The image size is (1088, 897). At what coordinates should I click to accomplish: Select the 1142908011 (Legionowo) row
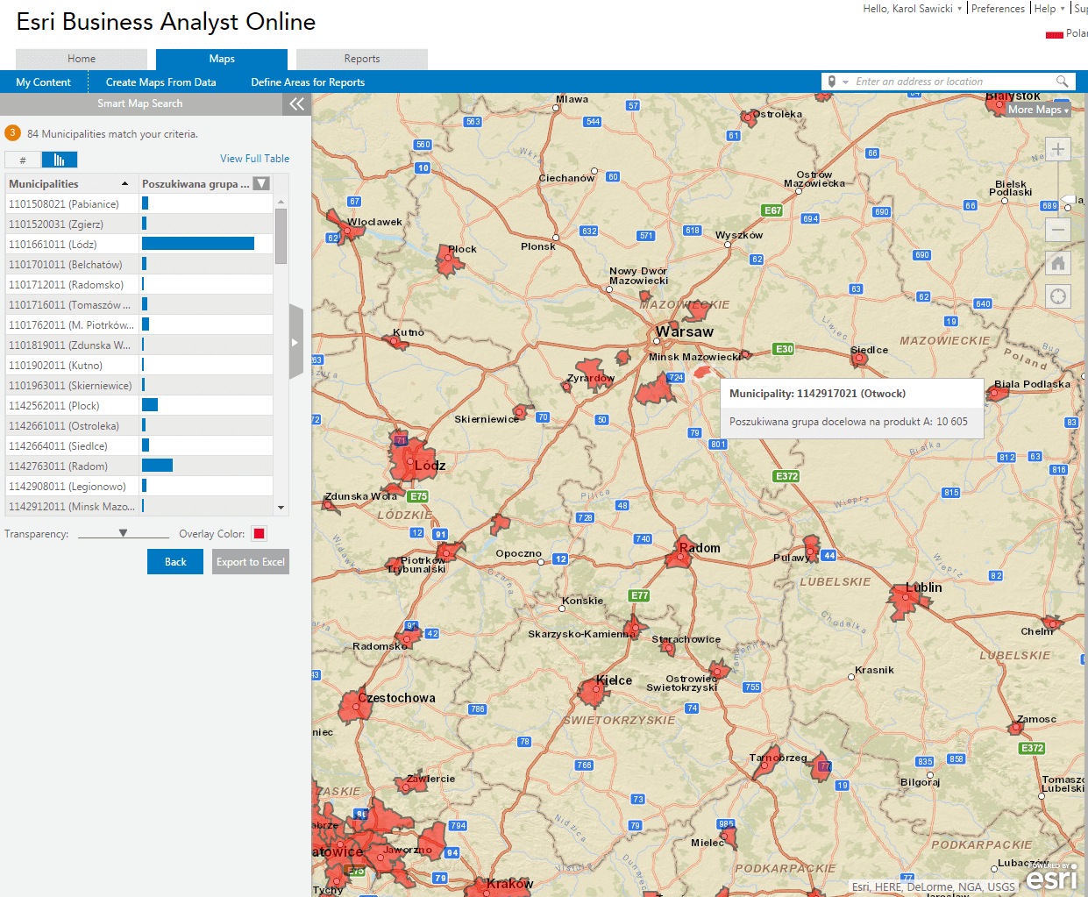pos(139,487)
